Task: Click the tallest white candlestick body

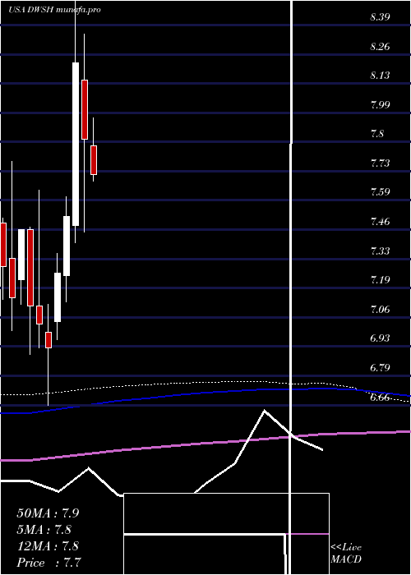Action: (x=76, y=144)
